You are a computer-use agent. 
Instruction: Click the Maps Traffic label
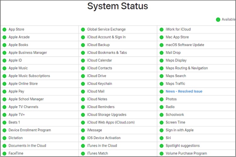coord(175,84)
